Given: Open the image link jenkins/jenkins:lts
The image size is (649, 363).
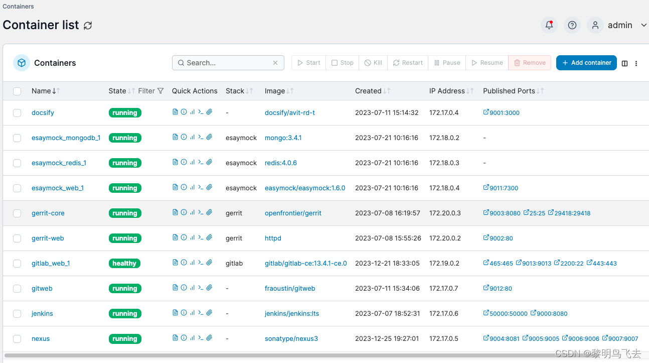Looking at the screenshot, I should 292,313.
